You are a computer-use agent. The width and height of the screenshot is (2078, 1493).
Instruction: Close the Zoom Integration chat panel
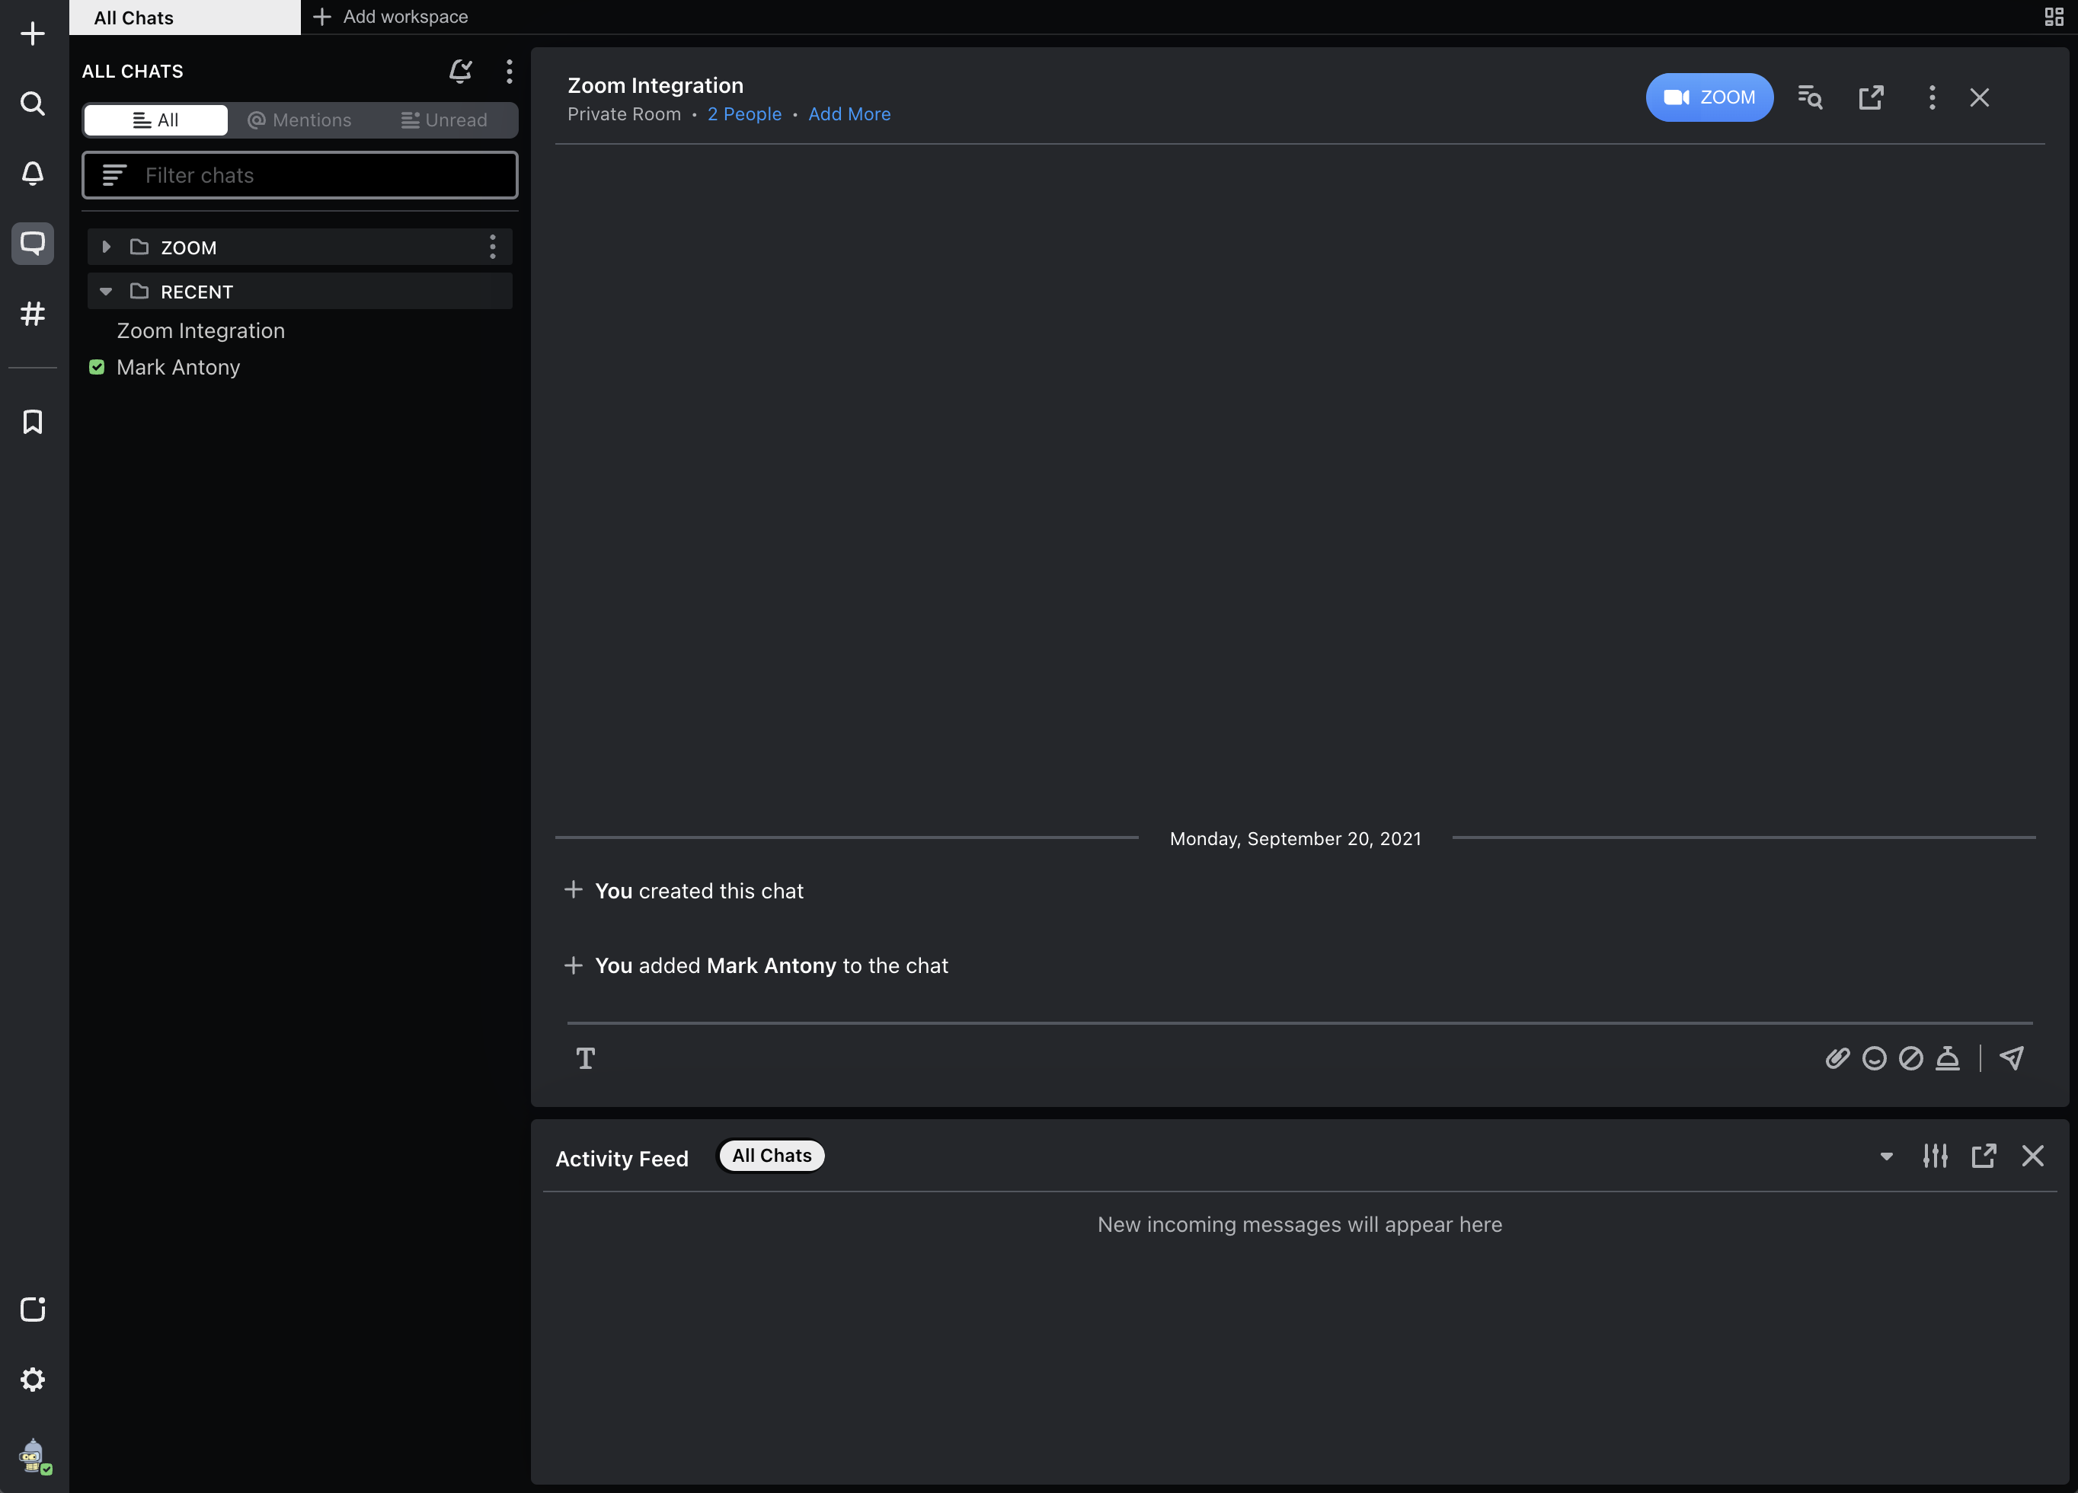1980,97
